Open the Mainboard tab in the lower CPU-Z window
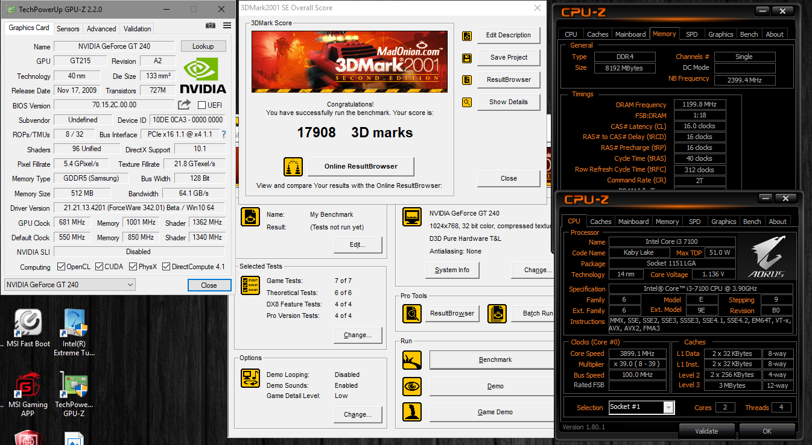The image size is (812, 445). coord(633,222)
